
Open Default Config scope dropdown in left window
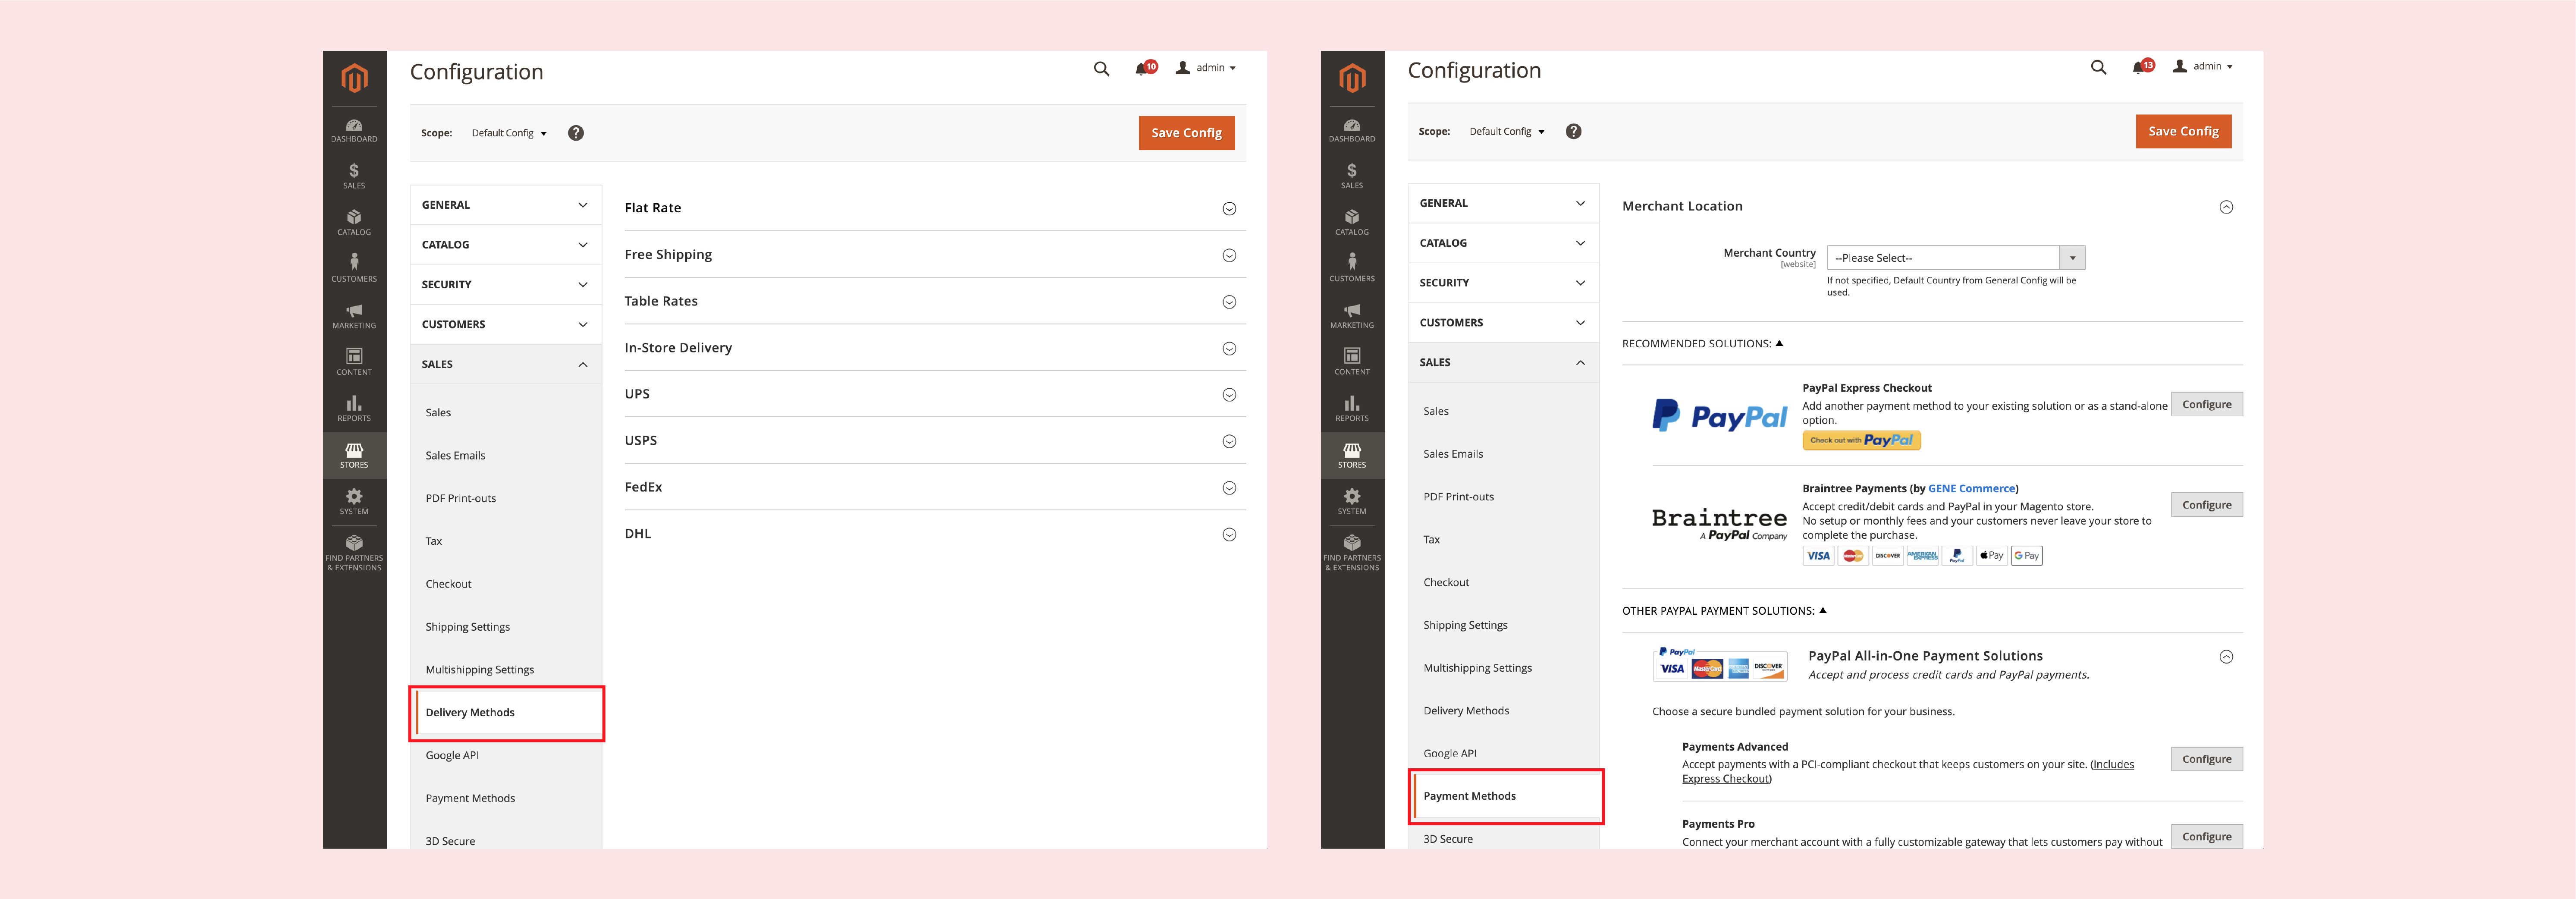click(x=509, y=133)
